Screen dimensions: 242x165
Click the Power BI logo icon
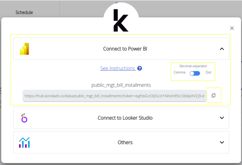click(x=24, y=49)
